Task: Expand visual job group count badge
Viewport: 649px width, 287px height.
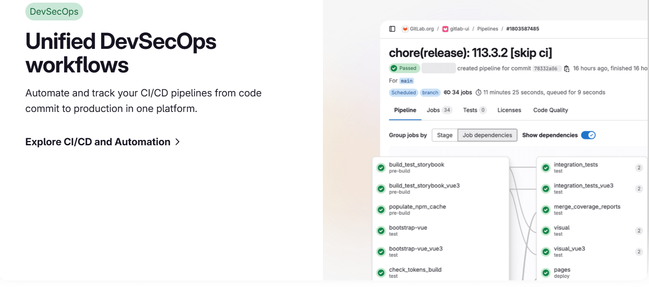Action: coord(639,231)
